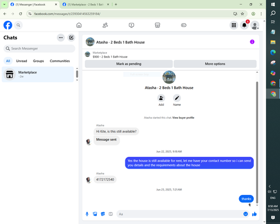Image resolution: width=280 pixels, height=224 pixels.
Task: Click the Name edit pencil icon
Action: pyautogui.click(x=177, y=98)
